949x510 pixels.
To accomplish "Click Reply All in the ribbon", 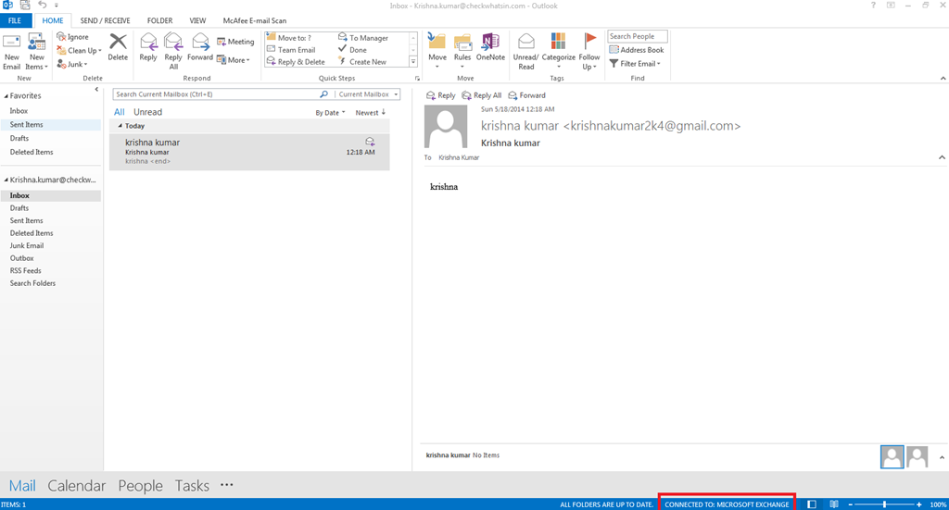I will point(173,51).
